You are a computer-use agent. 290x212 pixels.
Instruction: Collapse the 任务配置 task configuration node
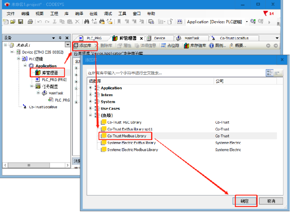tap(32, 86)
